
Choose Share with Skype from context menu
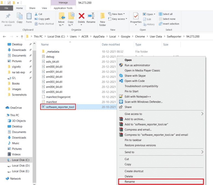coord(161,76)
